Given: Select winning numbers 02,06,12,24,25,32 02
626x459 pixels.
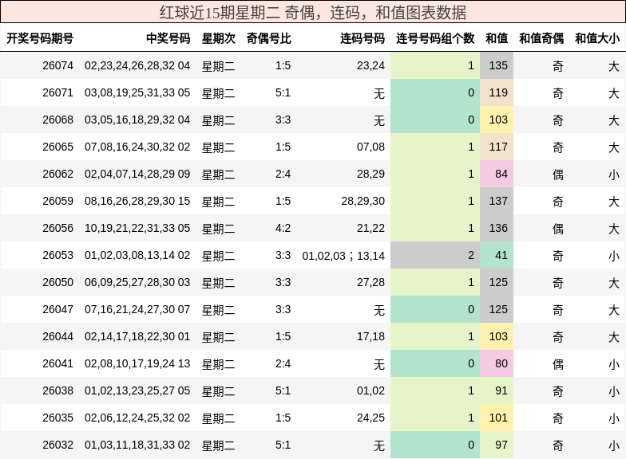Looking at the screenshot, I should coord(137,418).
